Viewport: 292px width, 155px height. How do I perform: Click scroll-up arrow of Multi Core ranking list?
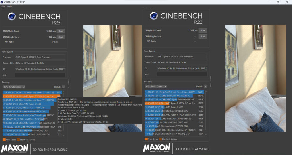[x=206, y=91]
